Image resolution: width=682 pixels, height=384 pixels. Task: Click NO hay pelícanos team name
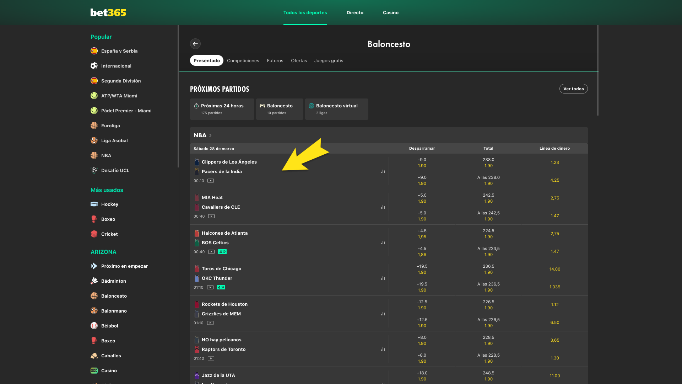221,340
